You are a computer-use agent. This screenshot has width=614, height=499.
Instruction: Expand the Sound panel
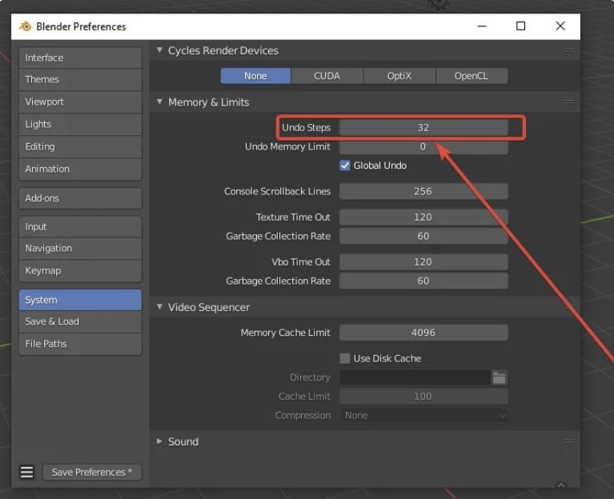(159, 441)
